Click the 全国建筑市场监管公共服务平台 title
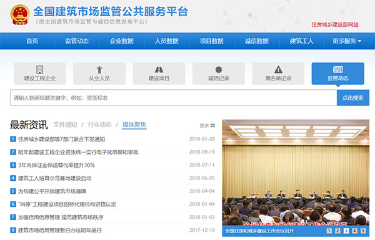The height and width of the screenshot is (240, 375). (111, 11)
